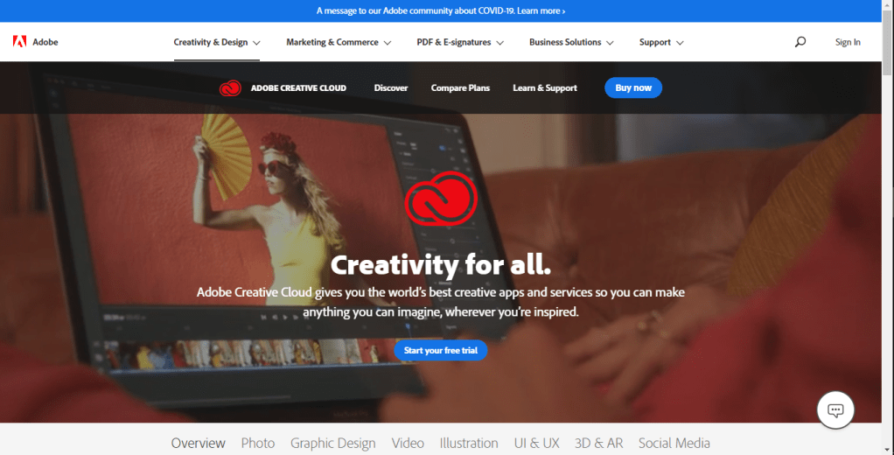The height and width of the screenshot is (455, 894).
Task: Open the chat support bubble icon
Action: coord(835,409)
